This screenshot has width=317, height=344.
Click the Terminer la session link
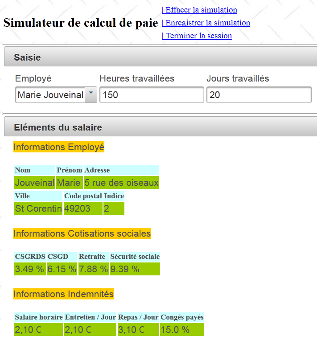[198, 36]
